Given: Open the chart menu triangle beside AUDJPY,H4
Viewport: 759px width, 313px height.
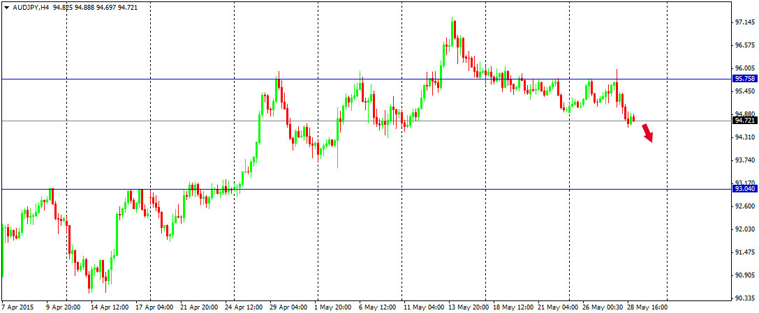Looking at the screenshot, I should click(x=6, y=8).
